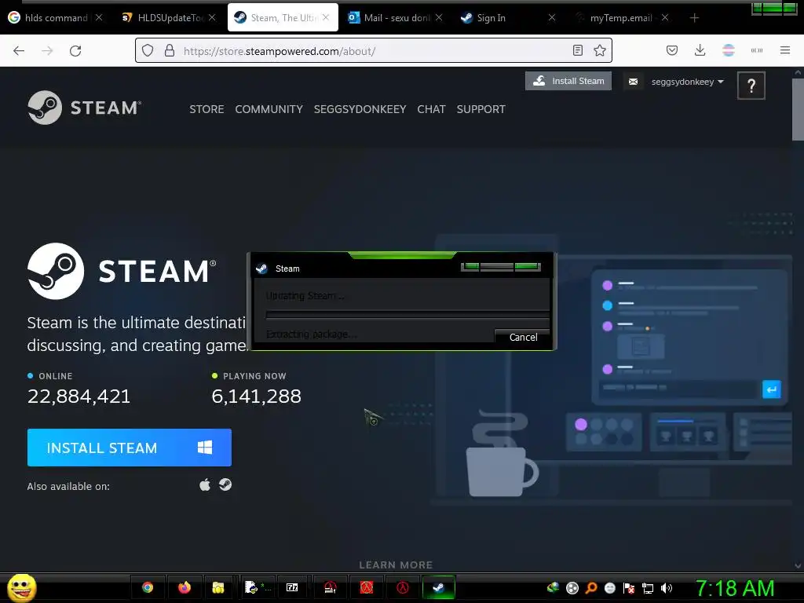The width and height of the screenshot is (804, 603).
Task: Open Steam inbox envelope icon
Action: 634,82
